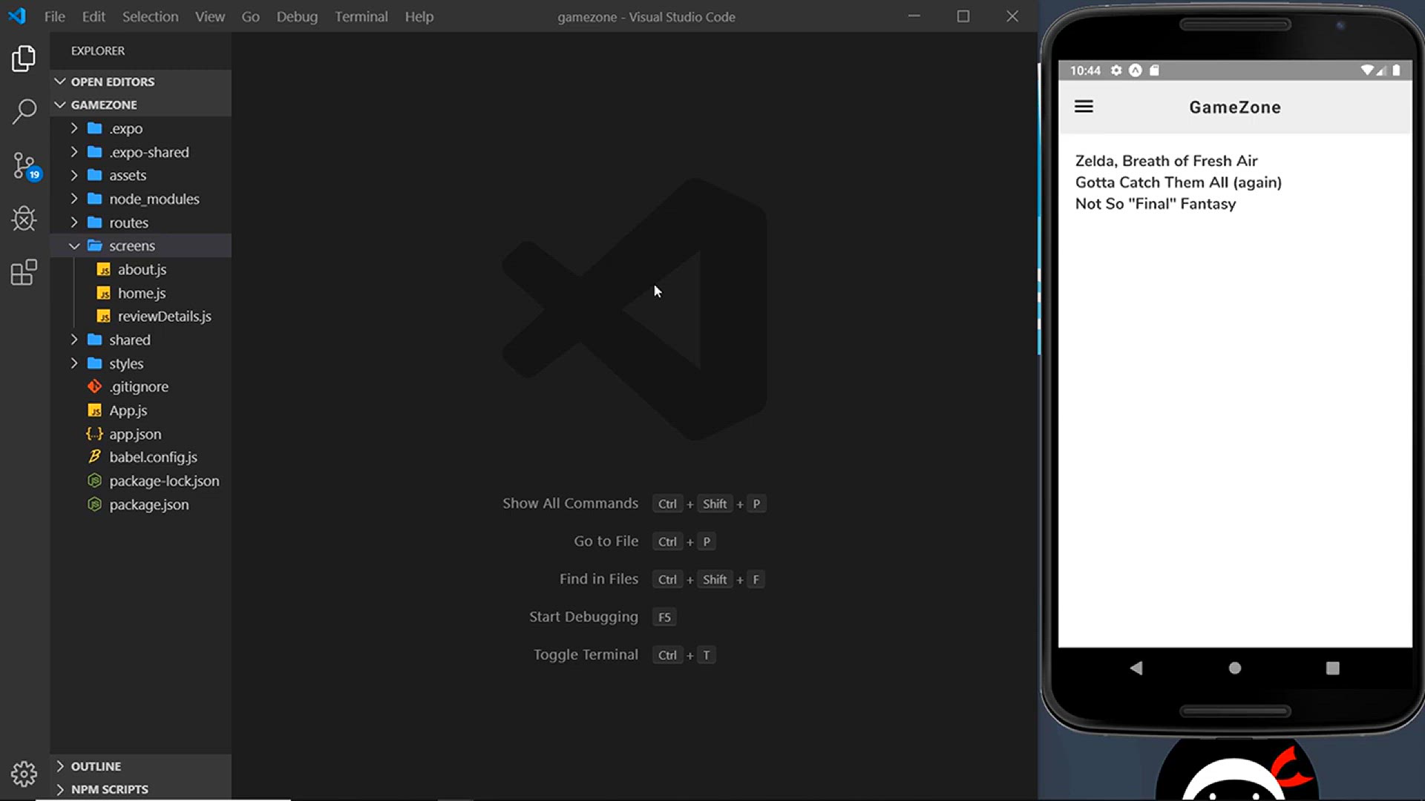Open the Explorer view in activity bar
Viewport: 1425px width, 801px height.
(x=24, y=59)
